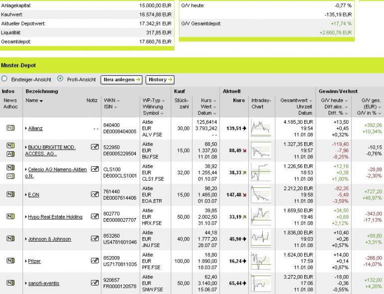Sort by Kauf Kurs arrow
This screenshot has height=294, width=384.
point(215,101)
